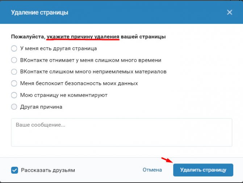The image size is (243, 183).
Task: Select "У меня есть другая страница" radio
Action: (14, 48)
